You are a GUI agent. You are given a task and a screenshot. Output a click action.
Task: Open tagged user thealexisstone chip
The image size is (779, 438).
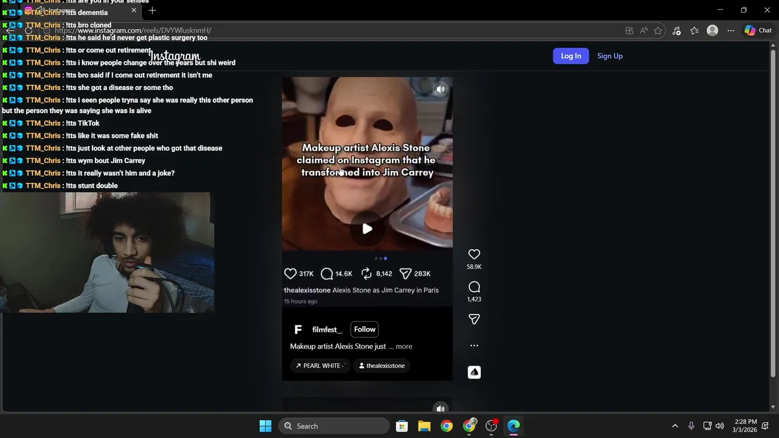coord(382,366)
